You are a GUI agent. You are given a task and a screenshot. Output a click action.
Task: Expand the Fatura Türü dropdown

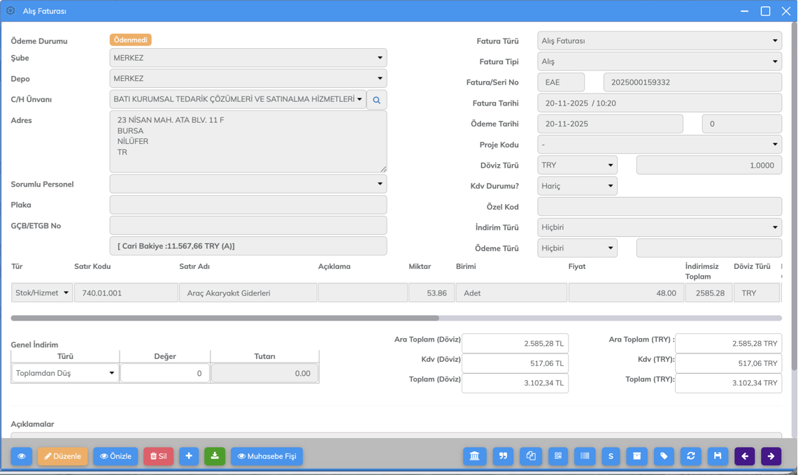[x=660, y=41]
